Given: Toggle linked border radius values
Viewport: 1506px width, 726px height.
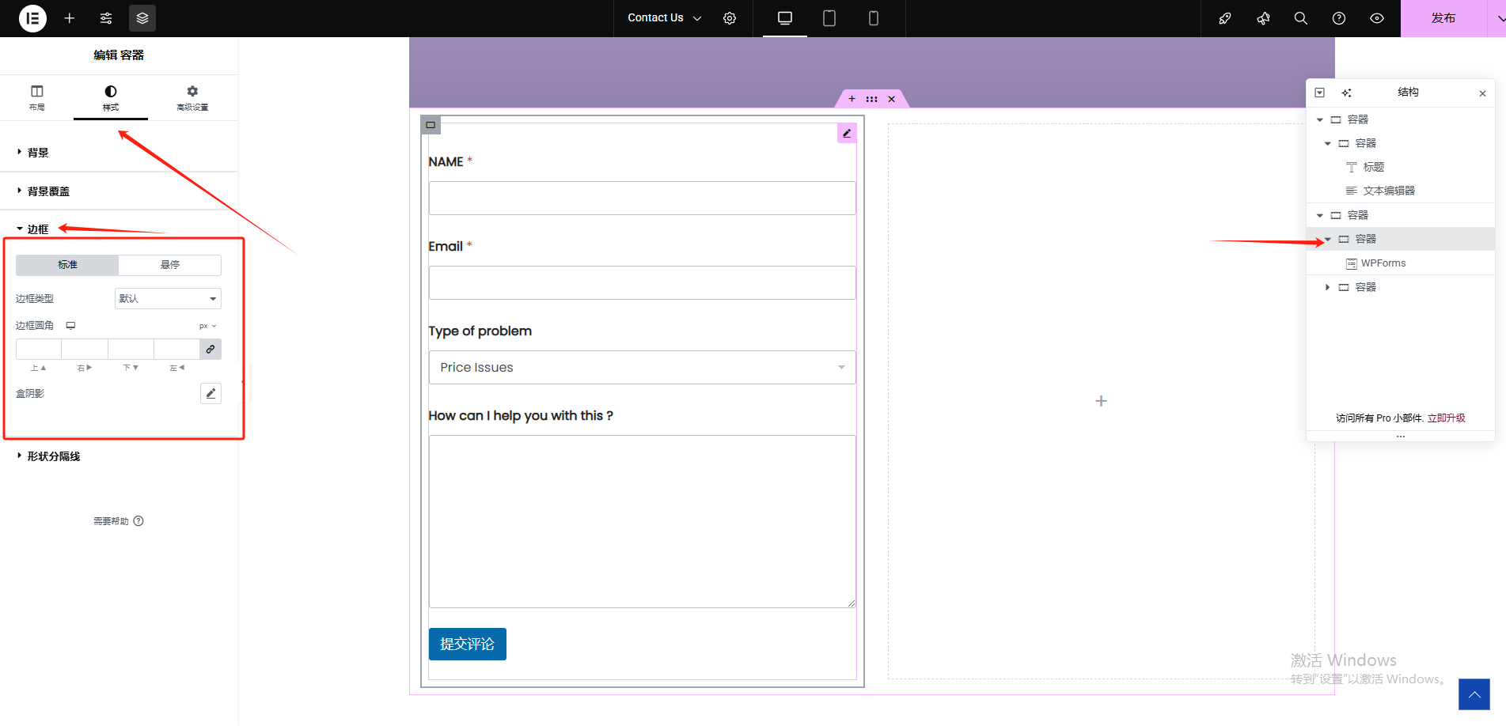Looking at the screenshot, I should [211, 349].
